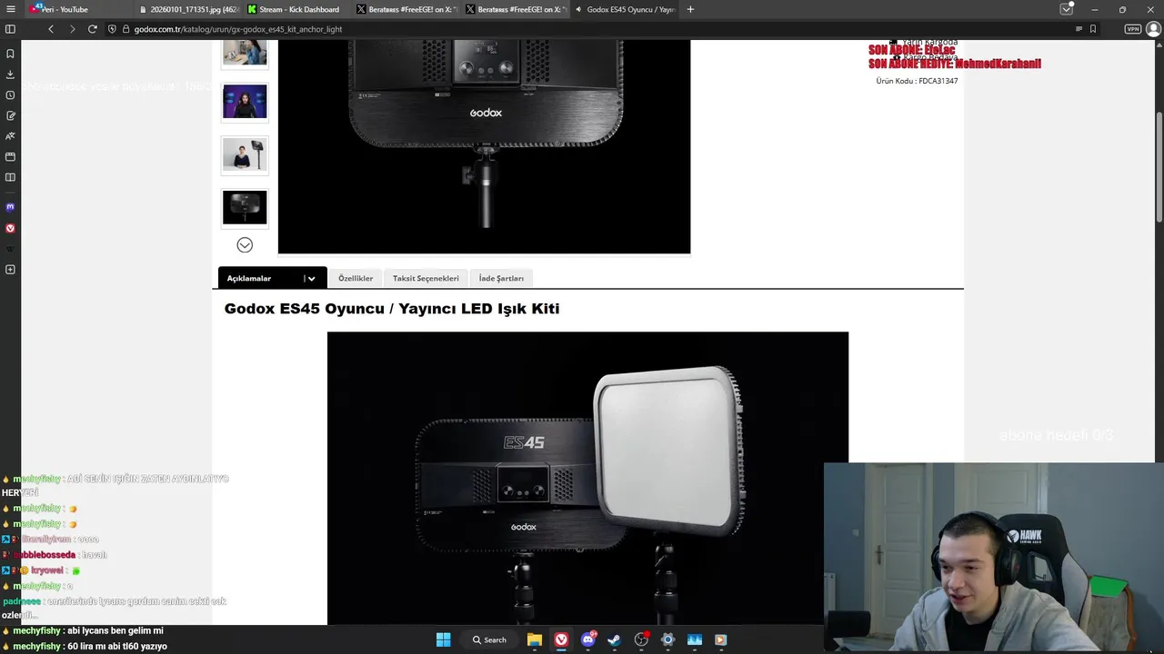The image size is (1164, 654).
Task: Open Bookmarks panel in sidebar
Action: click(10, 54)
